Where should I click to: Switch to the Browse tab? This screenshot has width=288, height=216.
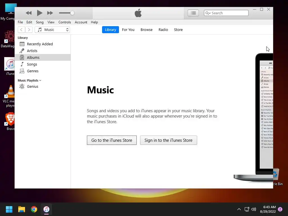pos(146,30)
